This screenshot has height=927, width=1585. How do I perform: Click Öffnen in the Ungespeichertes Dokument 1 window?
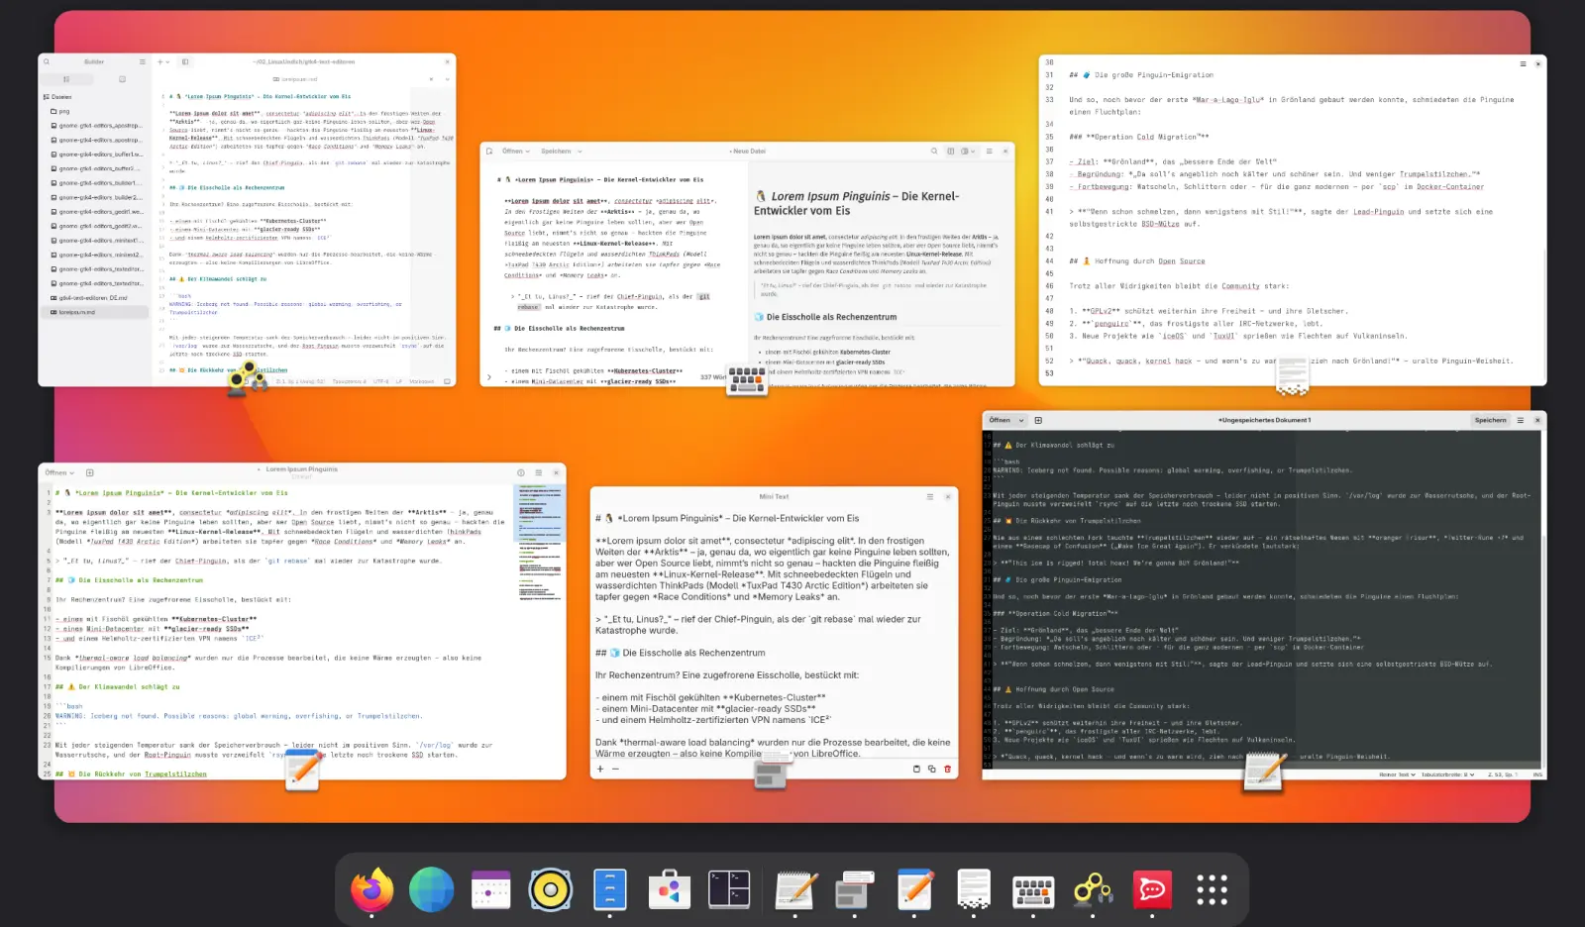tap(1000, 420)
